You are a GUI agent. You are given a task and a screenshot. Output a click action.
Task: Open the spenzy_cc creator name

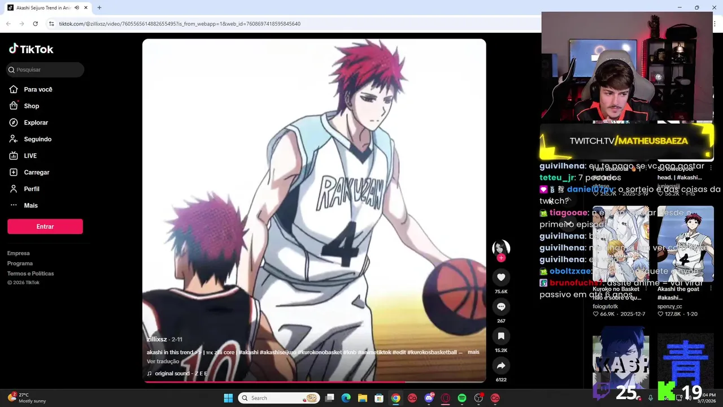[x=670, y=306]
